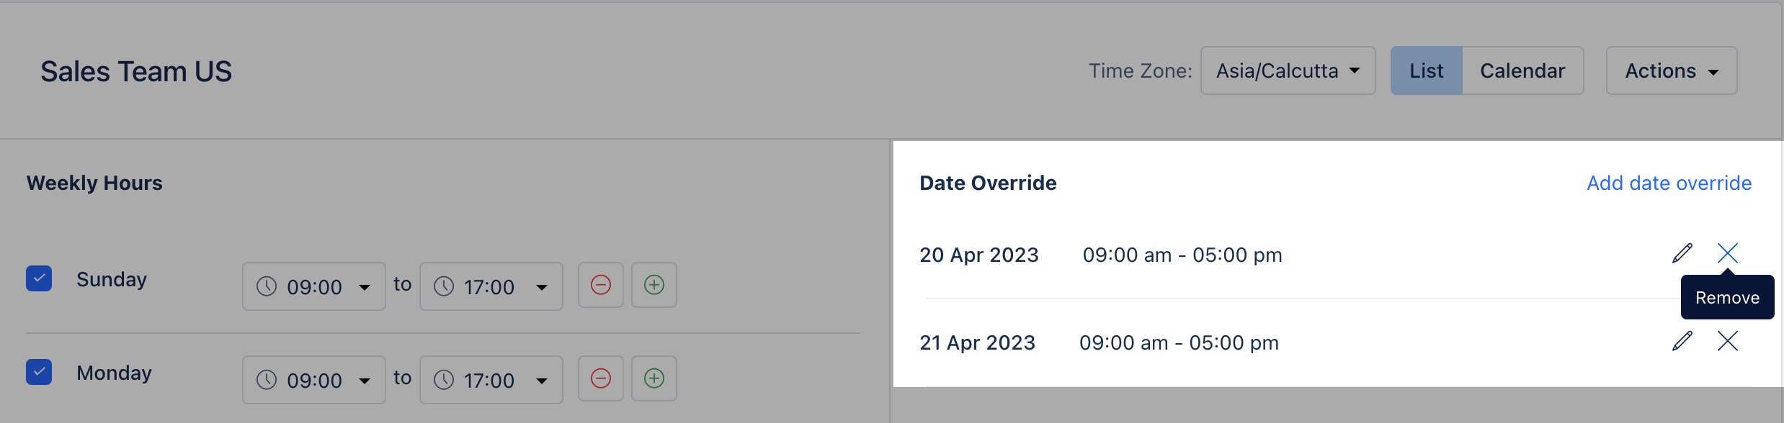Image resolution: width=1784 pixels, height=423 pixels.
Task: Open the Asia/Calcutta time zone dropdown
Action: point(1288,70)
